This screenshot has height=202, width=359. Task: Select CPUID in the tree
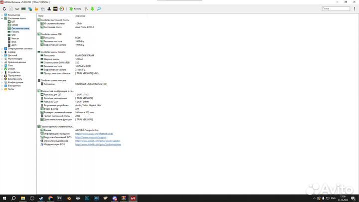pyautogui.click(x=14, y=25)
